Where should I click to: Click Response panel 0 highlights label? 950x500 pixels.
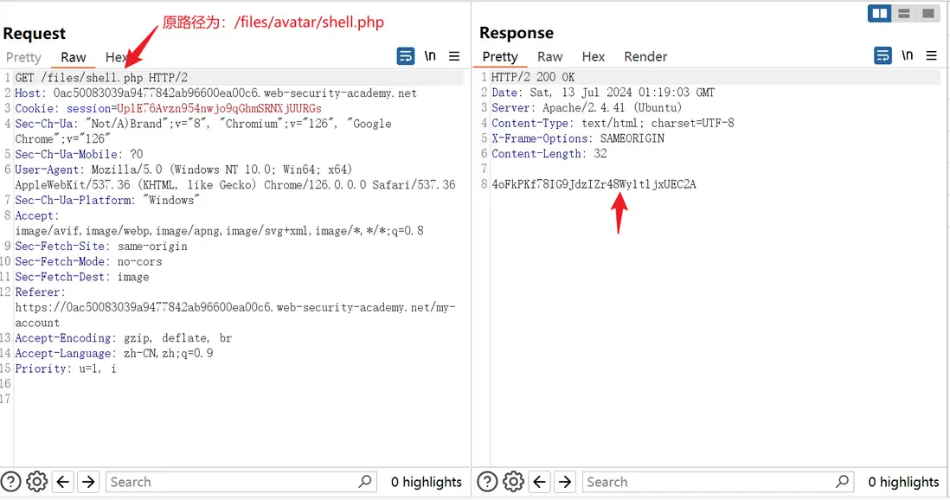click(903, 482)
